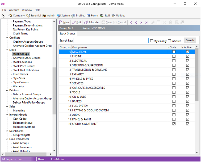The image size is (201, 162).
Task: Toggle Is Active for AUDIO row
Action: tap(188, 115)
